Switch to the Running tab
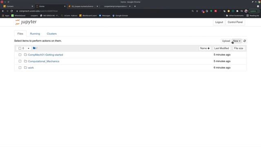 pyautogui.click(x=35, y=33)
